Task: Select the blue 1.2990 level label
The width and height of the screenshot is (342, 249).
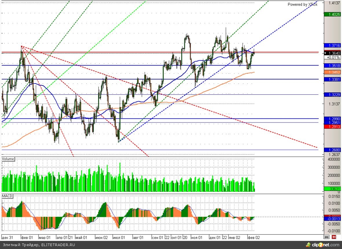Action: [332, 119]
